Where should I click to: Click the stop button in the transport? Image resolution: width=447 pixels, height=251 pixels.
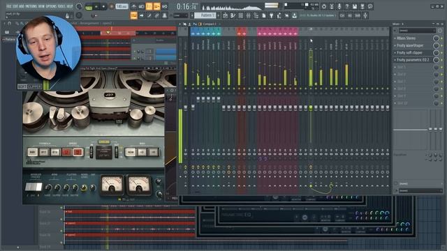point(103,6)
